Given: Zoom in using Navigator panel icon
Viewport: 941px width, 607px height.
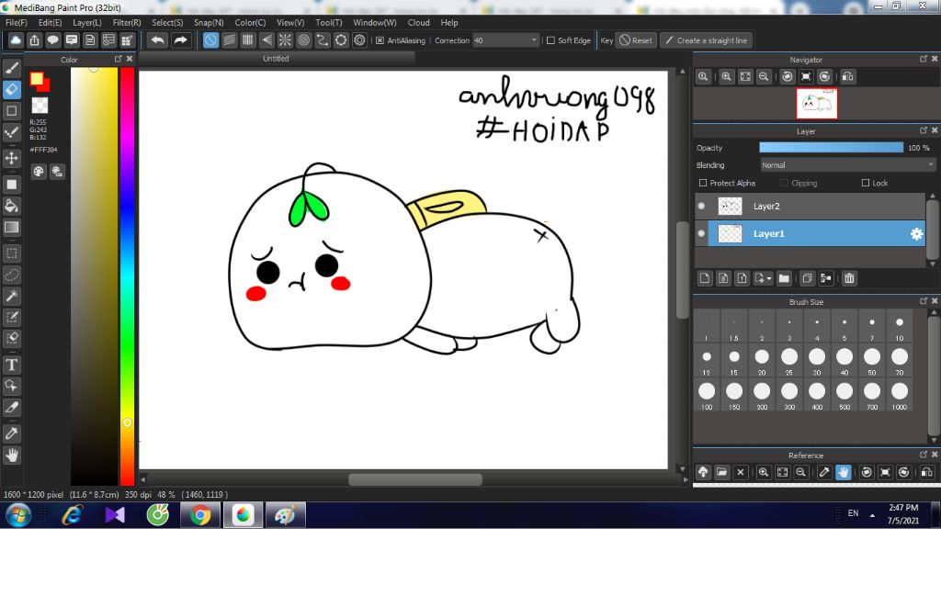Looking at the screenshot, I should coord(726,76).
